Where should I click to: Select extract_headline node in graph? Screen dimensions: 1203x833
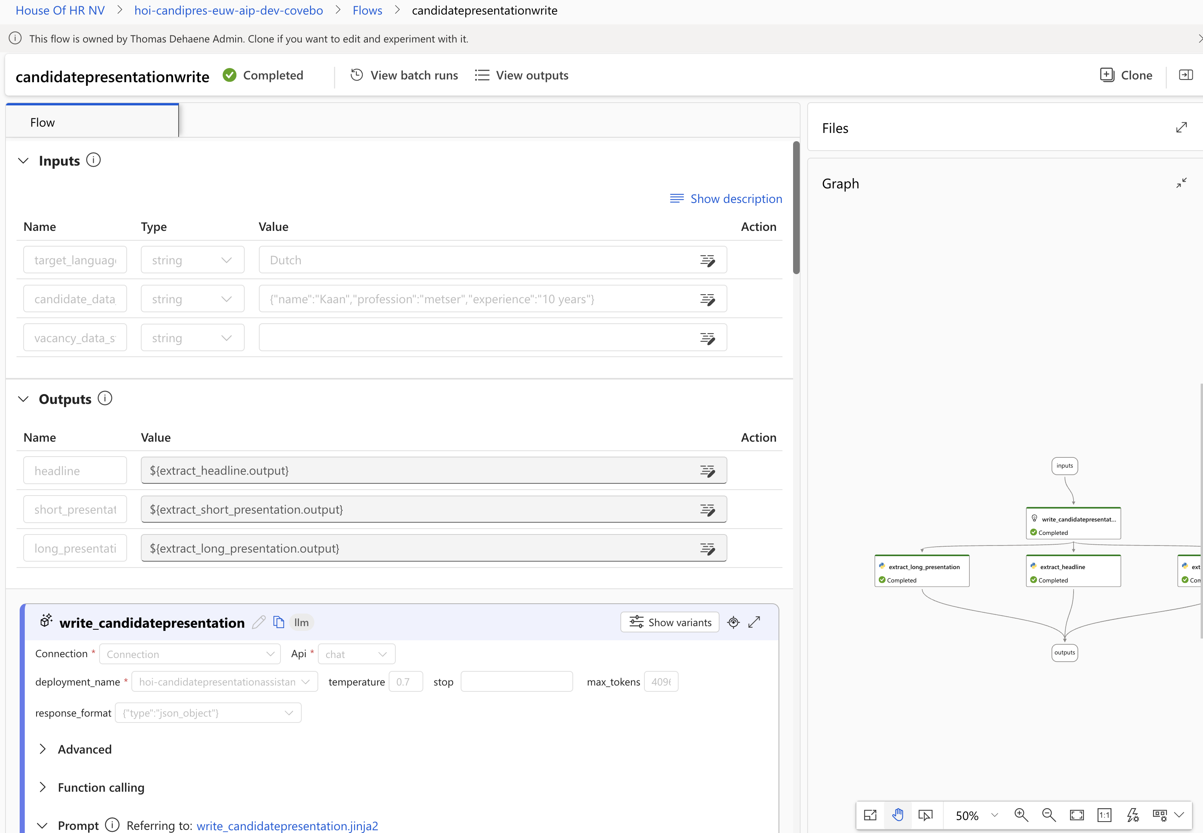1074,571
